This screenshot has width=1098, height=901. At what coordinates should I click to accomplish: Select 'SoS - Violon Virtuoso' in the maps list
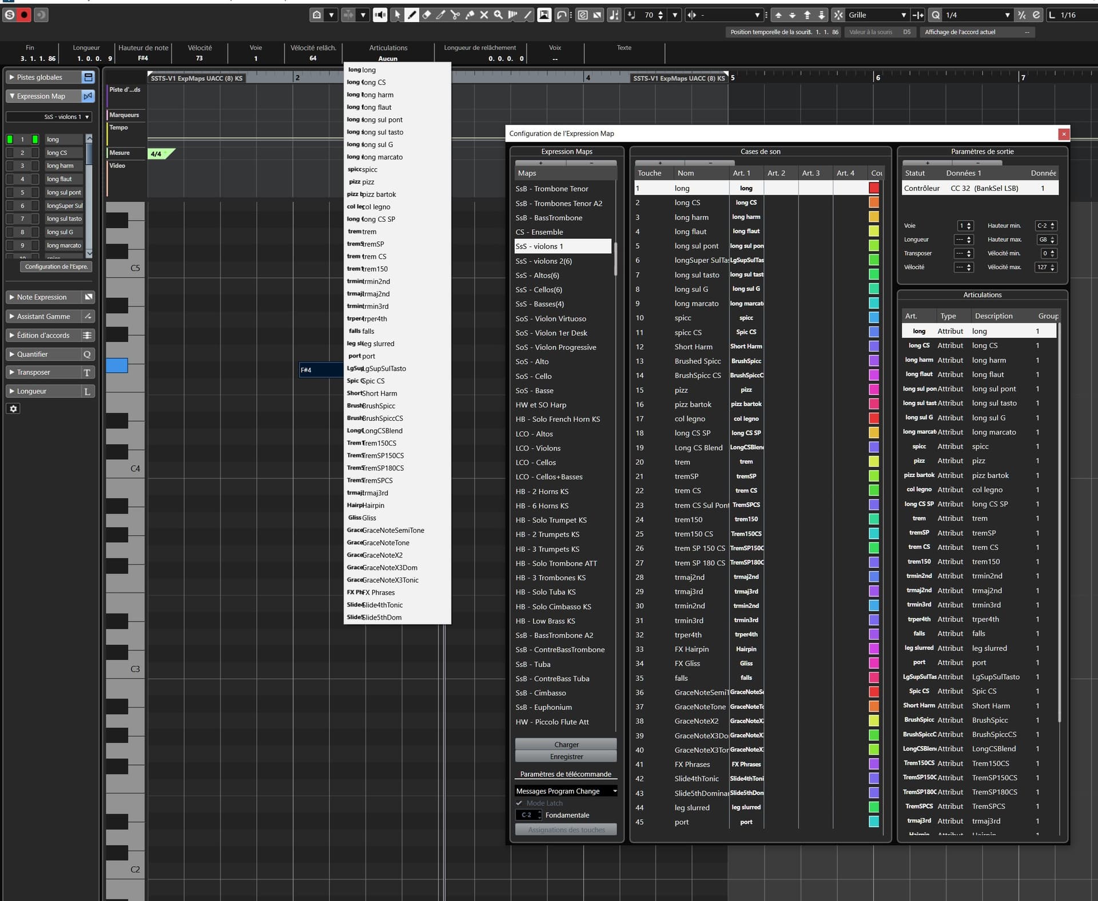point(550,318)
